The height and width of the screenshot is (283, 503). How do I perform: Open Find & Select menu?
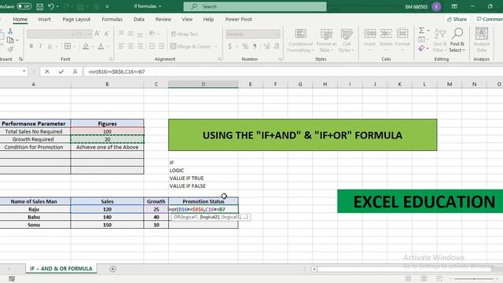[457, 40]
